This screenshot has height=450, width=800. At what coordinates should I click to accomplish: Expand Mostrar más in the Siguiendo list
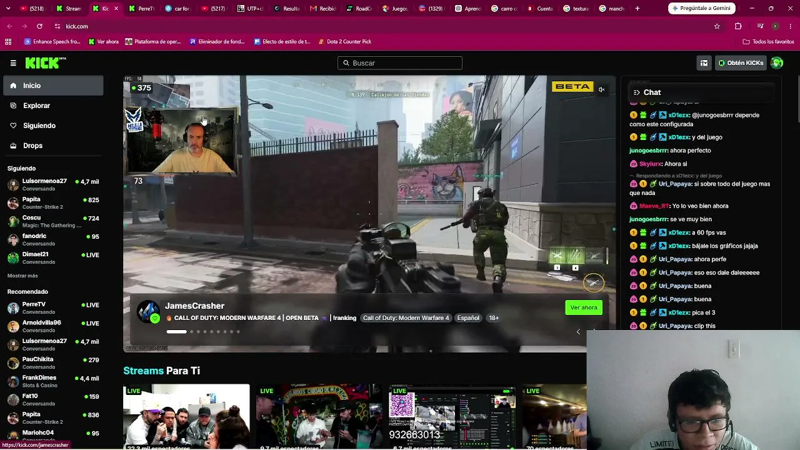(22, 276)
